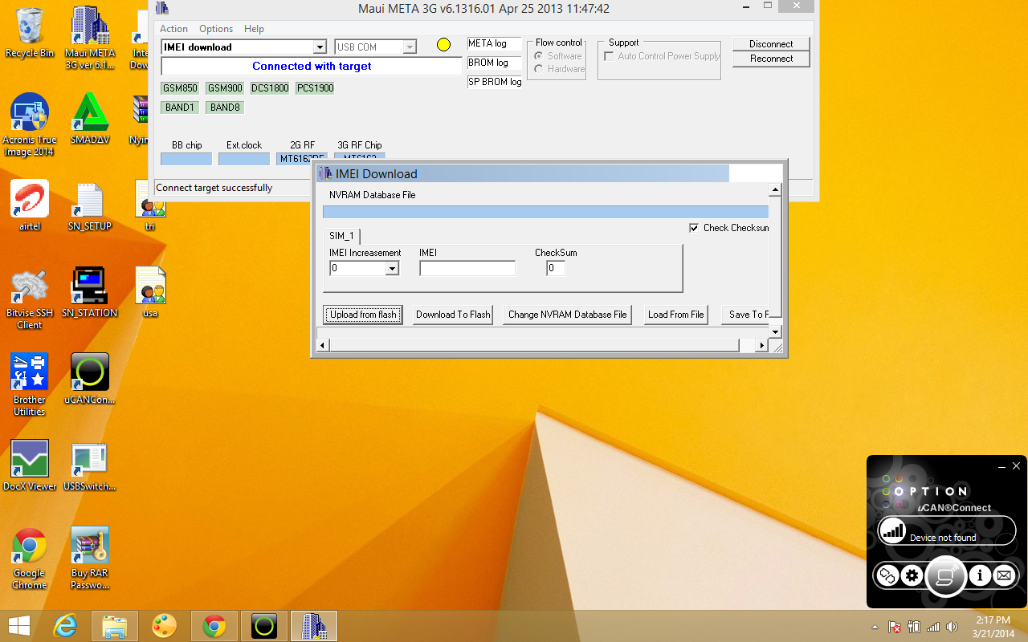Click the volume icon in system tray

[x=953, y=627]
